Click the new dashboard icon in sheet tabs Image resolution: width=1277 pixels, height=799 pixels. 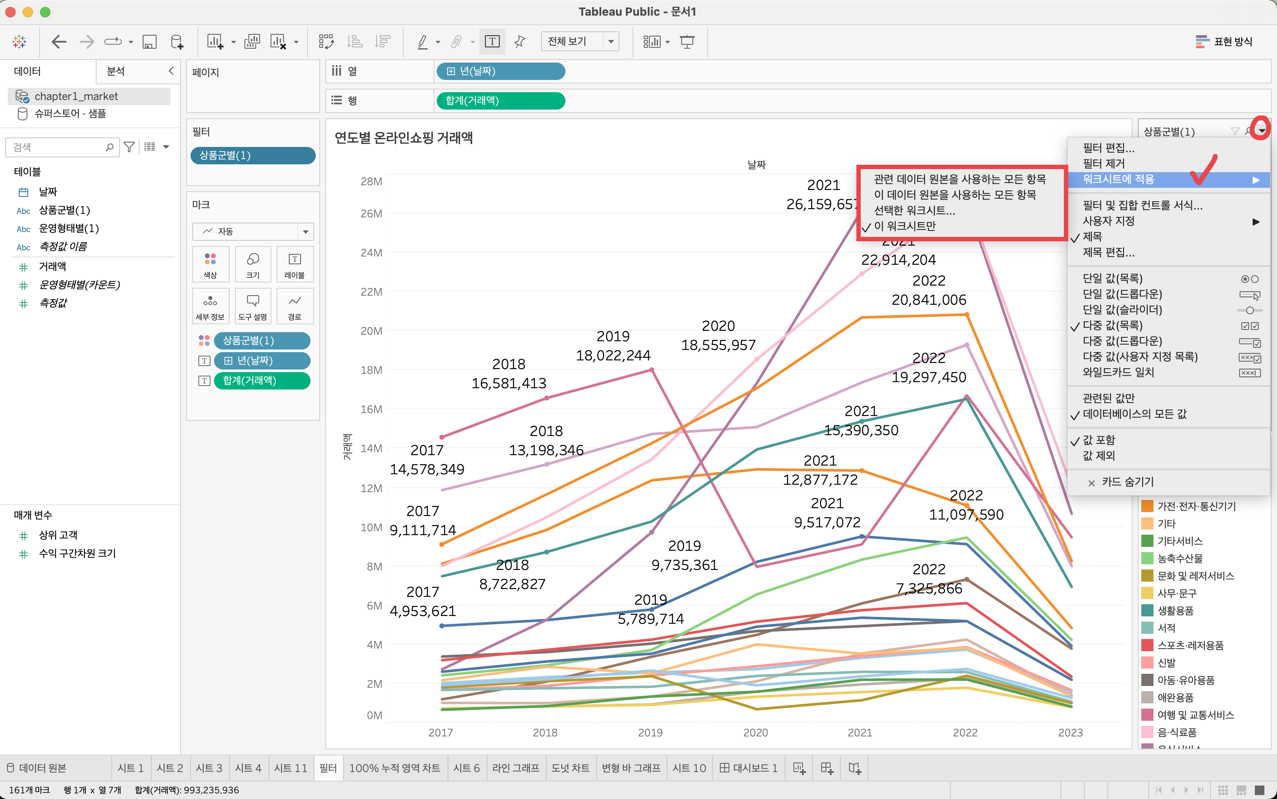click(827, 768)
